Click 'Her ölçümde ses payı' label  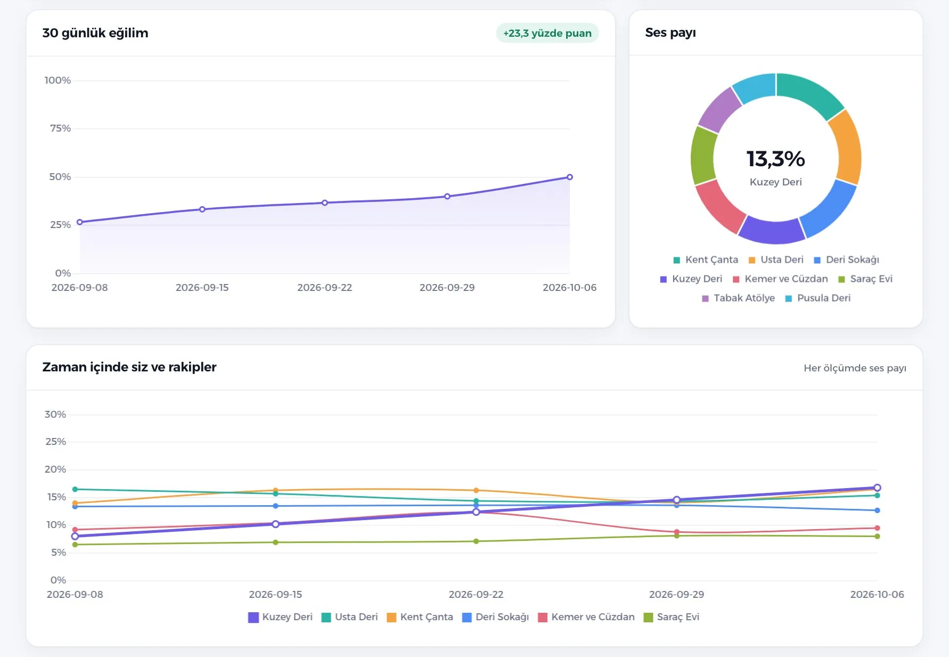[855, 368]
